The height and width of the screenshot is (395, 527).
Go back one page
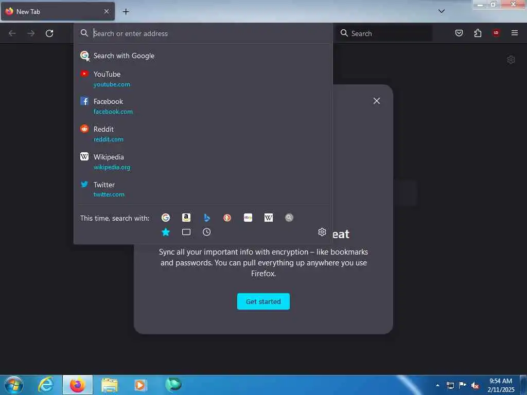click(x=12, y=33)
